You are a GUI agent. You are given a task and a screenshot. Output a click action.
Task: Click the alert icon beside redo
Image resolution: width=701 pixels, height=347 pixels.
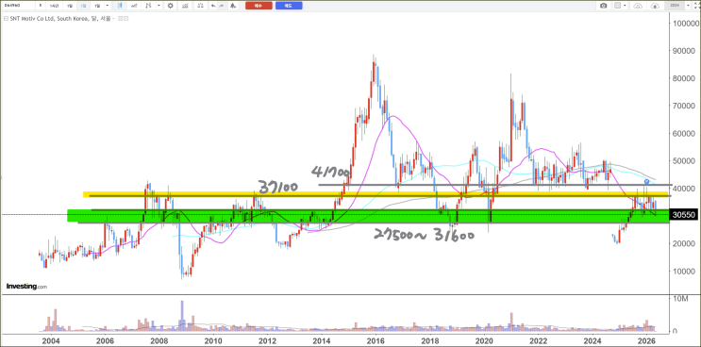pos(233,6)
